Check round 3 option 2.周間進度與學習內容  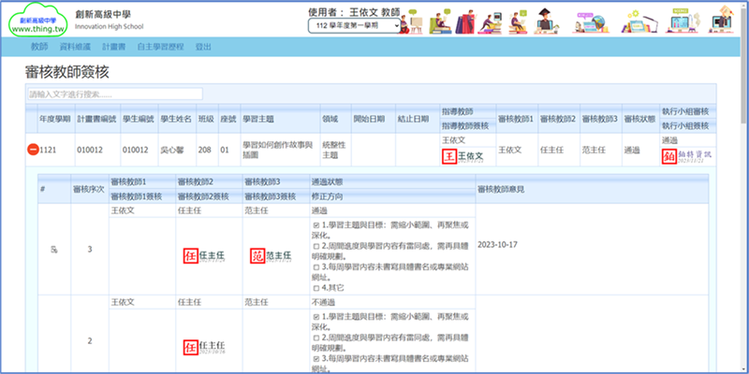pos(316,246)
